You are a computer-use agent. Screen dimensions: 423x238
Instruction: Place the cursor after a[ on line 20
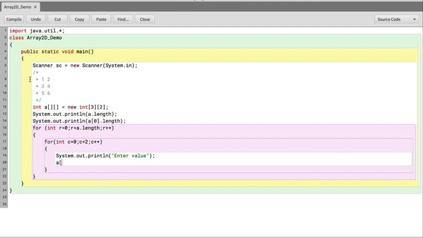[62, 163]
